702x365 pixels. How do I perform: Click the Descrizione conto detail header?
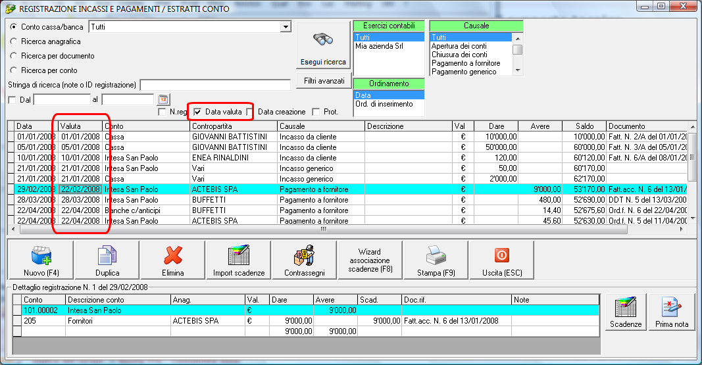click(118, 300)
